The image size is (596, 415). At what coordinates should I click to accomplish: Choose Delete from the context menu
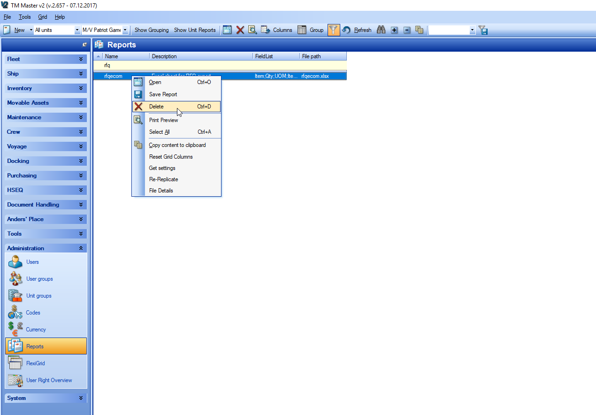point(156,107)
